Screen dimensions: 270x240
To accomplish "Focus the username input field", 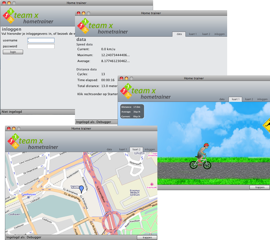I will coord(41,40).
